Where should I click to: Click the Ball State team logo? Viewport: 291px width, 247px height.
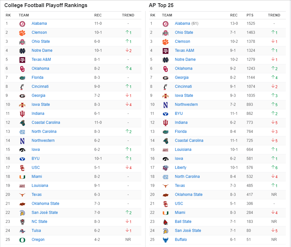[165, 222]
